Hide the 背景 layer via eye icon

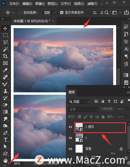pos(70,149)
